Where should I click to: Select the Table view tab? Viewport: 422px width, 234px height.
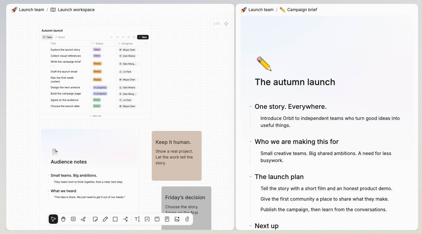point(47,37)
